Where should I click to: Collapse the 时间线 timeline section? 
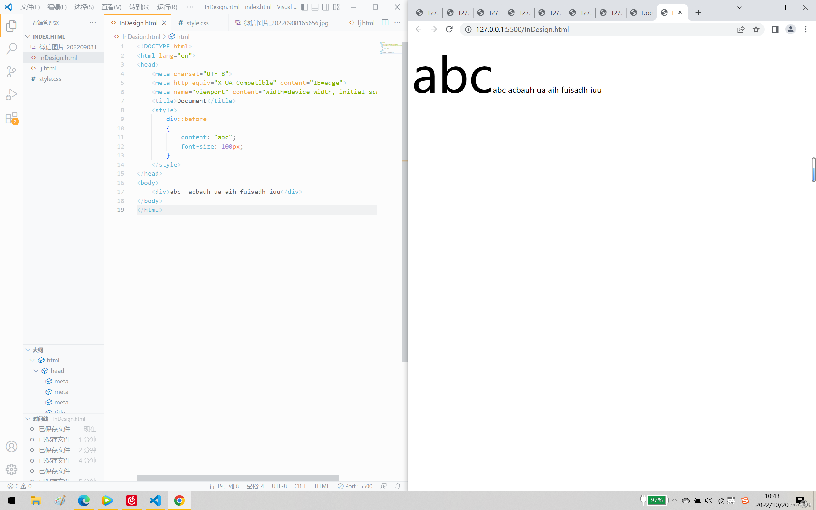[x=28, y=419]
